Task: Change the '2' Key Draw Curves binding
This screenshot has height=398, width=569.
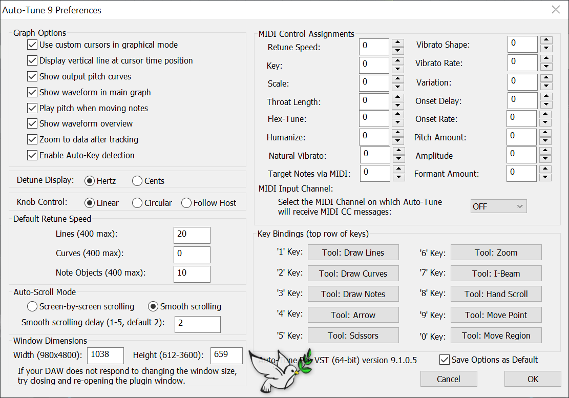Action: coord(353,273)
